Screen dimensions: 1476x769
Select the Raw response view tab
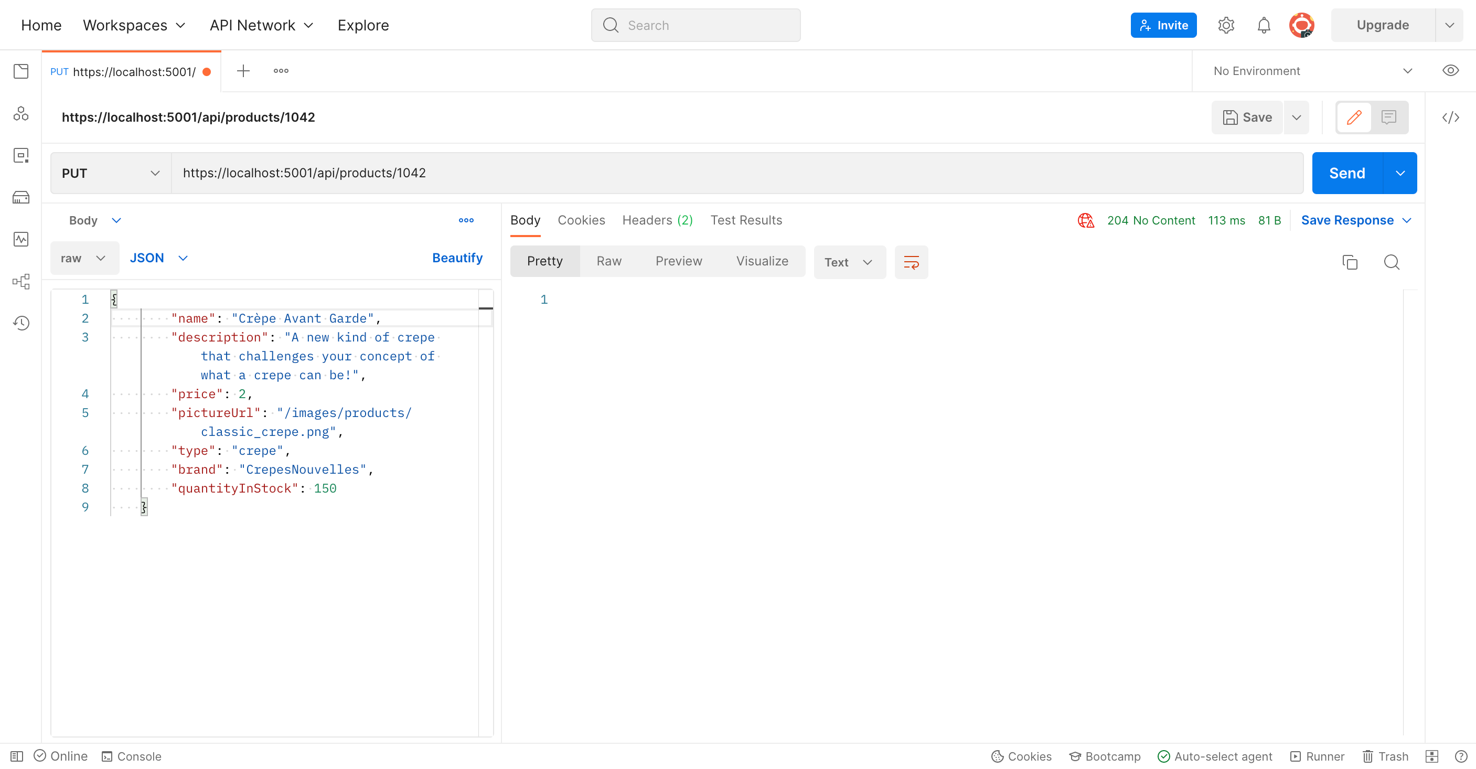pos(608,261)
